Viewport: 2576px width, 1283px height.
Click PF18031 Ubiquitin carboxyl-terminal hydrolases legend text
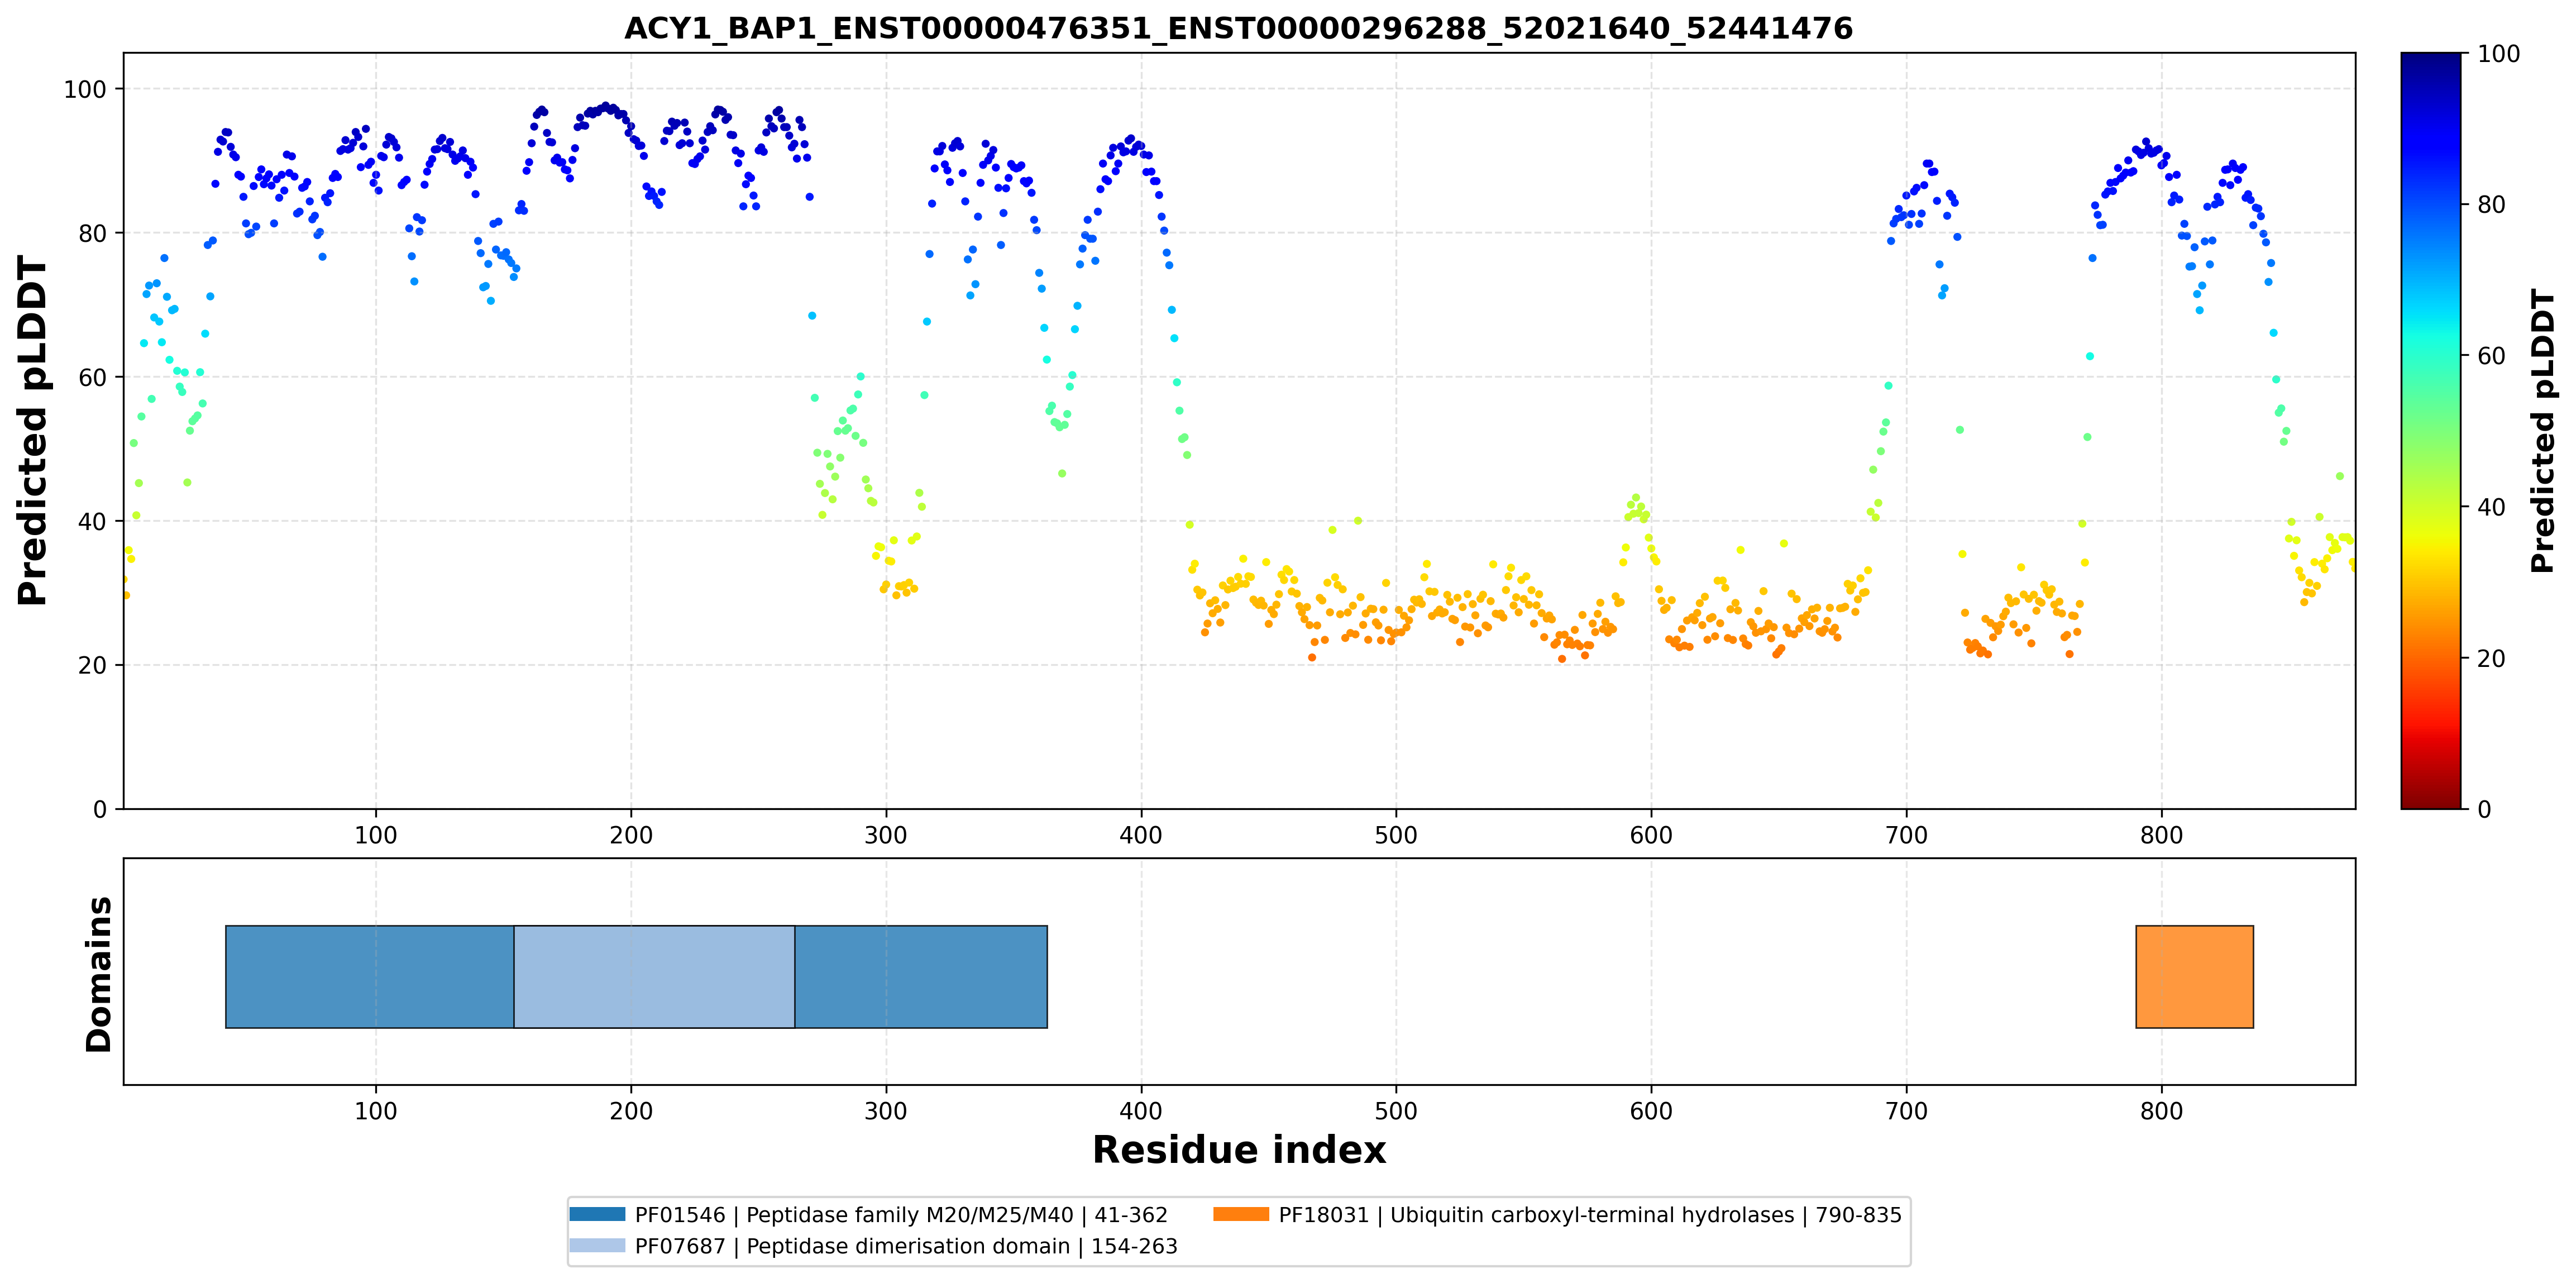tap(1590, 1215)
